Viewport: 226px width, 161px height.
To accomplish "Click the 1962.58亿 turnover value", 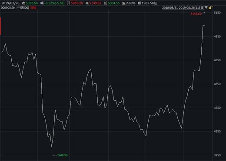I will coord(150,3).
